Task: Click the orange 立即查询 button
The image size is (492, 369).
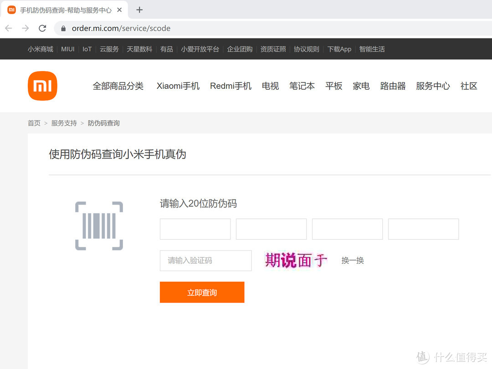Action: click(202, 292)
